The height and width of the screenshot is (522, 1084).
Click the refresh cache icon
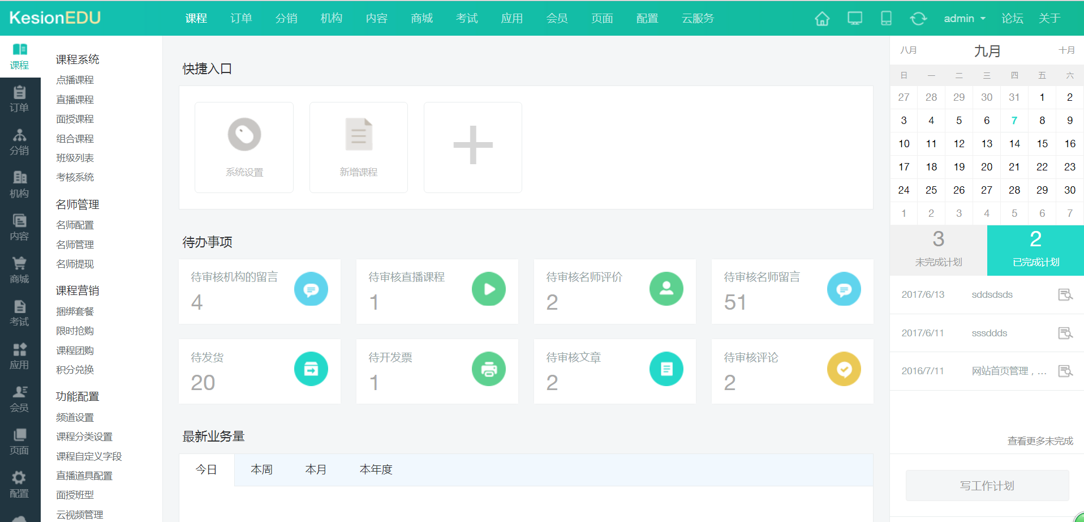[x=918, y=19]
